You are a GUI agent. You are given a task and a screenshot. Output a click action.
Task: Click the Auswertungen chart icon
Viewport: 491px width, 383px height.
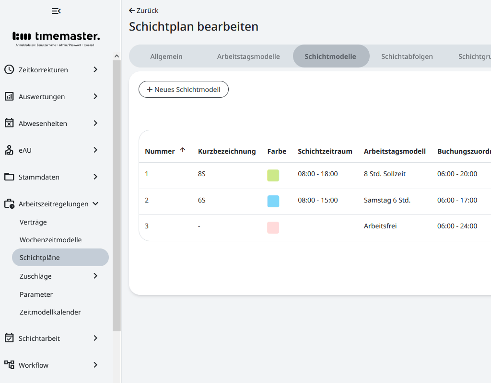click(9, 97)
